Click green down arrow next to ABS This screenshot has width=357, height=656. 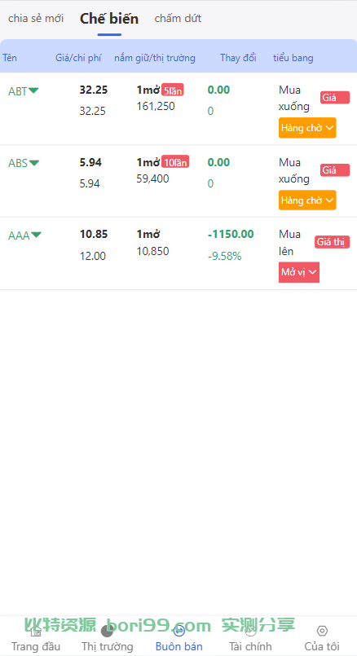pos(34,162)
